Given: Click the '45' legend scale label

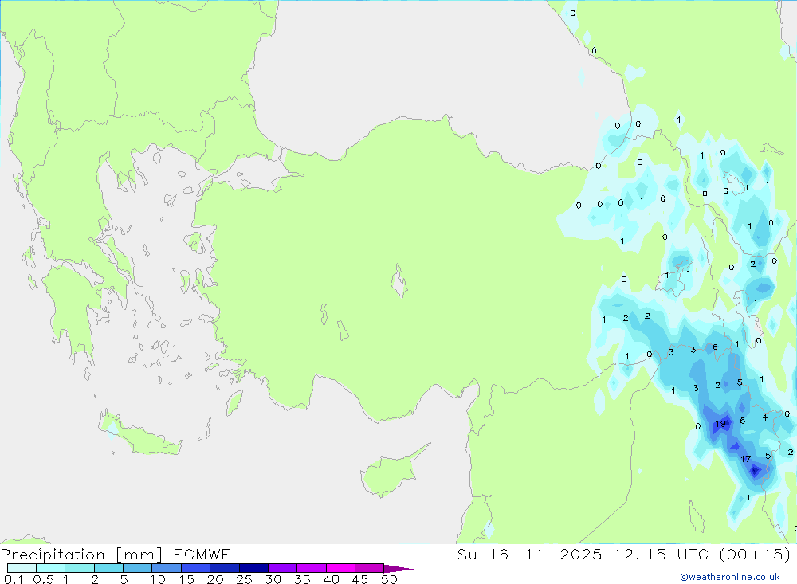Looking at the screenshot, I should pyautogui.click(x=360, y=579).
